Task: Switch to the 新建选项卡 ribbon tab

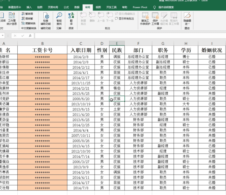Action: [x=15, y=7]
